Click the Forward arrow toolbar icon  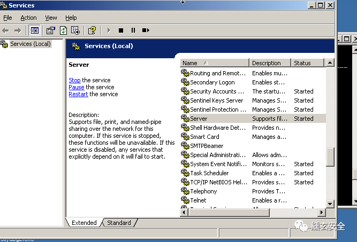18,30
